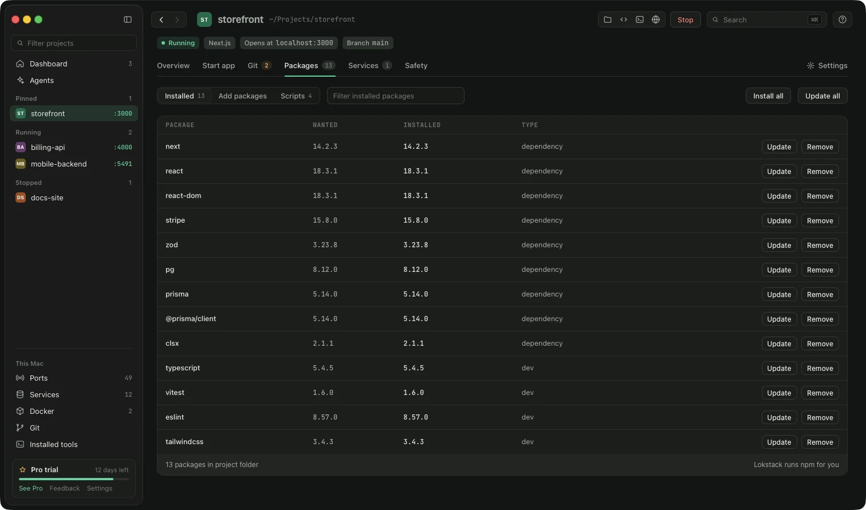
Task: Open Git under This Mac
Action: click(x=74, y=428)
